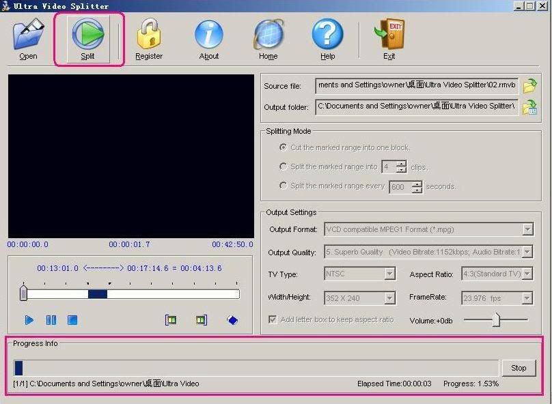
Task: Close the Ultra Video Splitter window
Action: (542, 6)
